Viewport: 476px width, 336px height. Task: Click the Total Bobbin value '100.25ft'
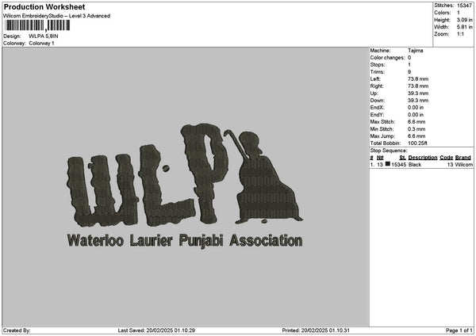point(417,143)
